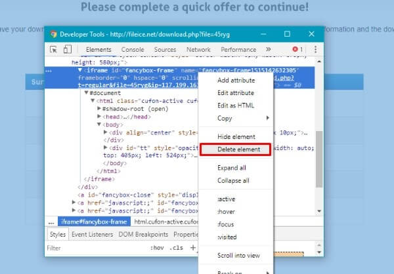Select Edit as HTML menu entry
Viewport: 394px width, 274px height.
point(236,106)
